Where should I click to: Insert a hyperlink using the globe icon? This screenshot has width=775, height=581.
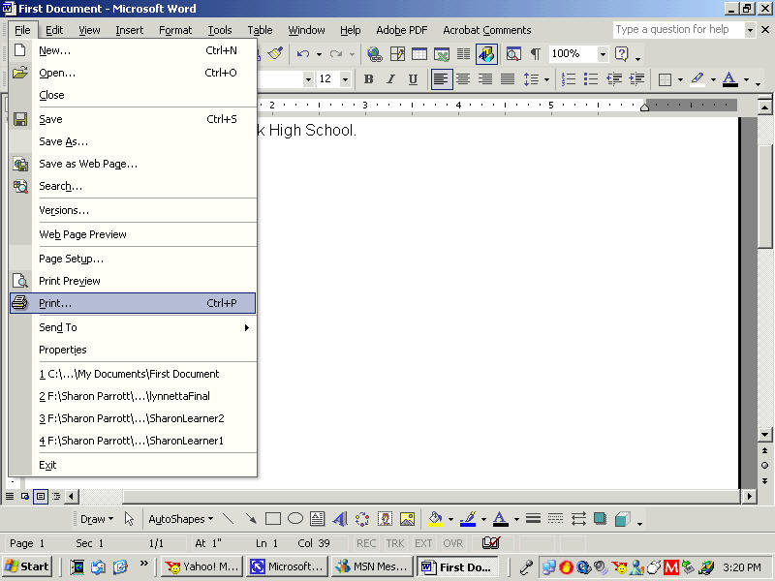pyautogui.click(x=375, y=53)
